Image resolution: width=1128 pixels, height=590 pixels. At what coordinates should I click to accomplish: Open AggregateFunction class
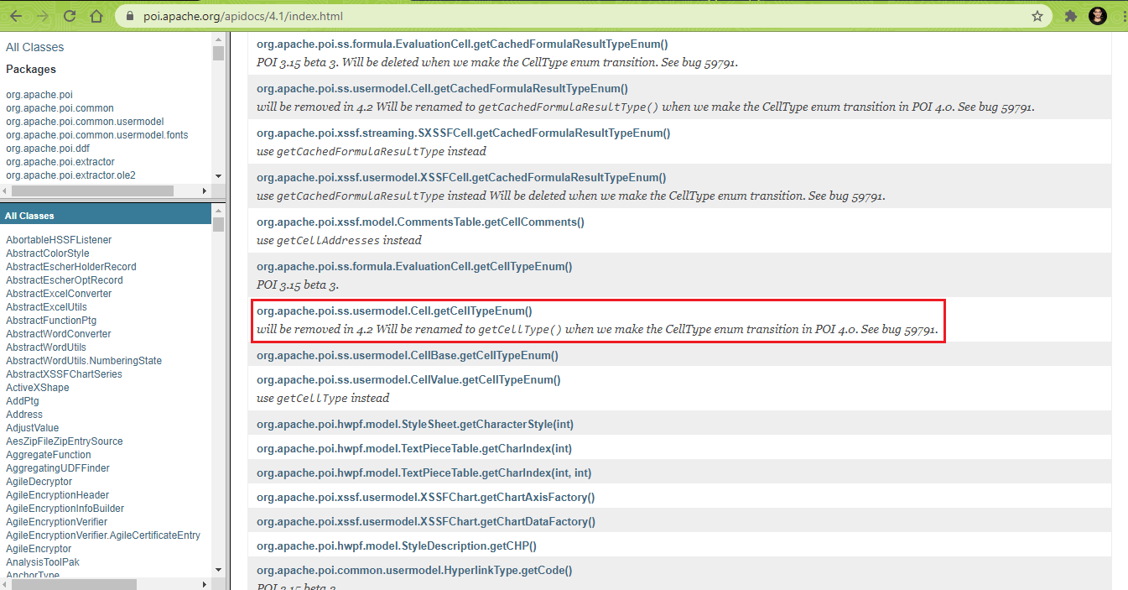[x=49, y=455]
